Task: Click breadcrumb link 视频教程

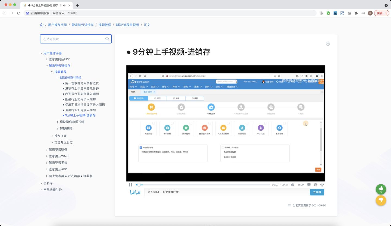Action: 105,25
